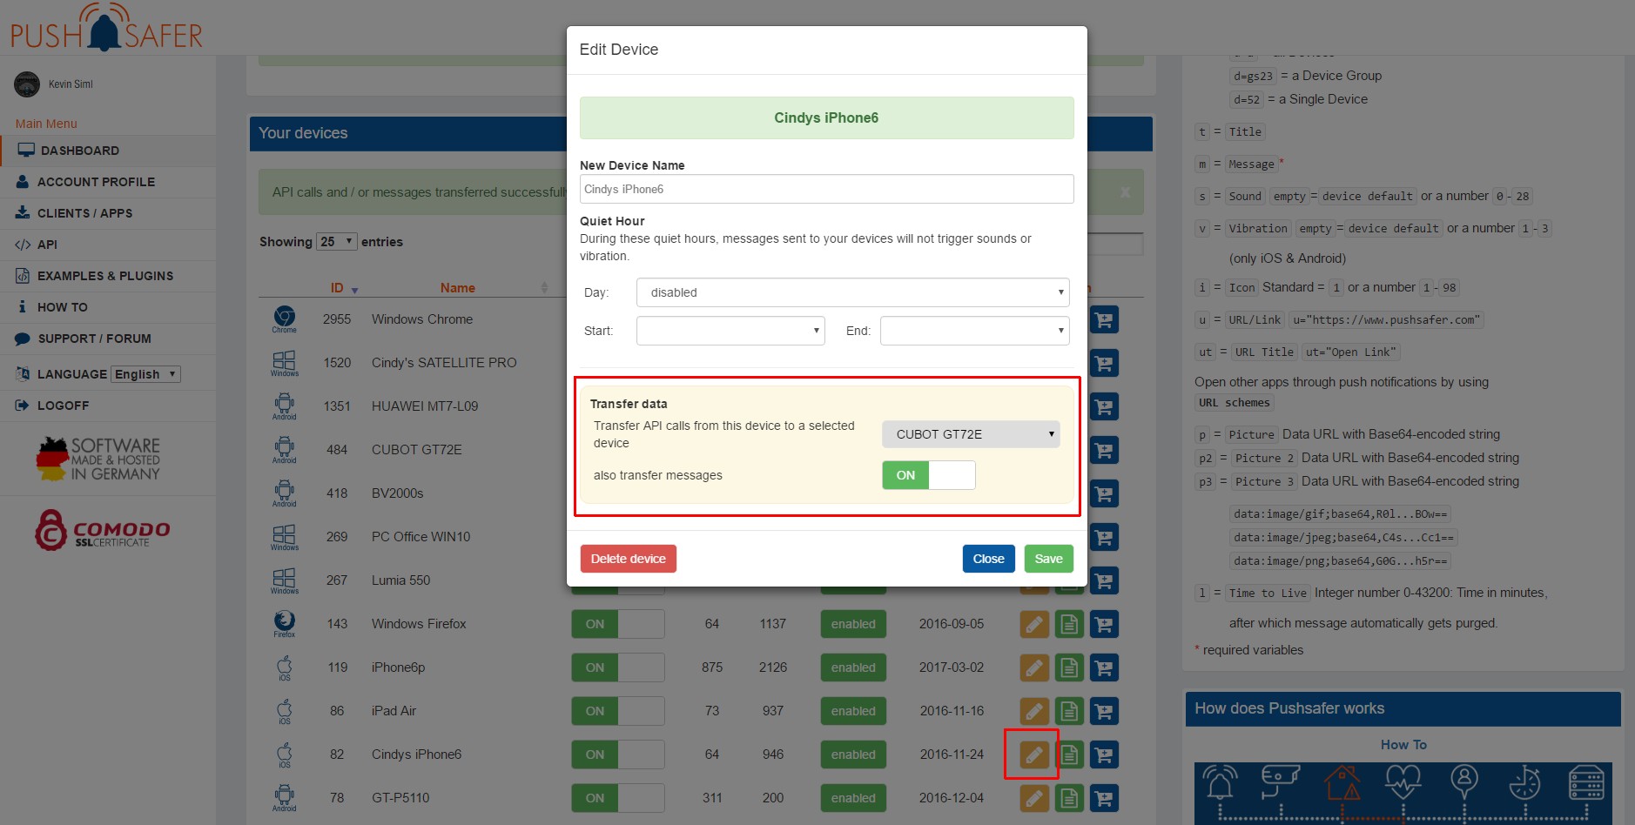1635x825 pixels.
Task: Open the API menu item
Action: [108, 245]
